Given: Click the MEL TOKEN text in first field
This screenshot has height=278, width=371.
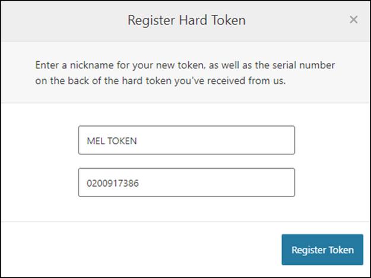Looking at the screenshot, I should point(112,141).
